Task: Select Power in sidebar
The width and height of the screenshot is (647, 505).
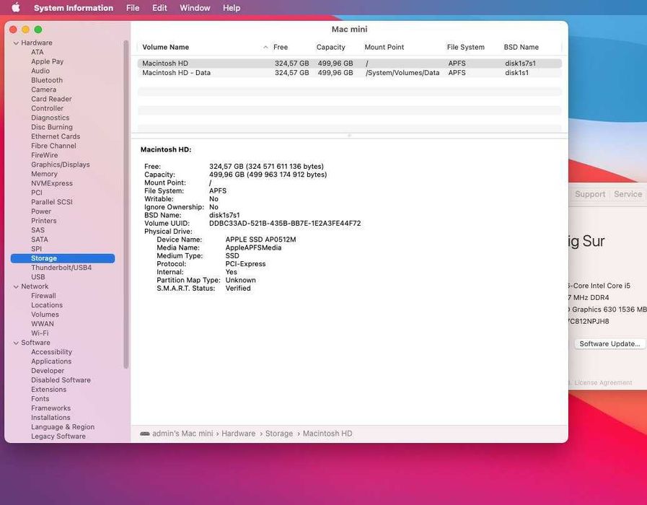Action: tap(41, 211)
